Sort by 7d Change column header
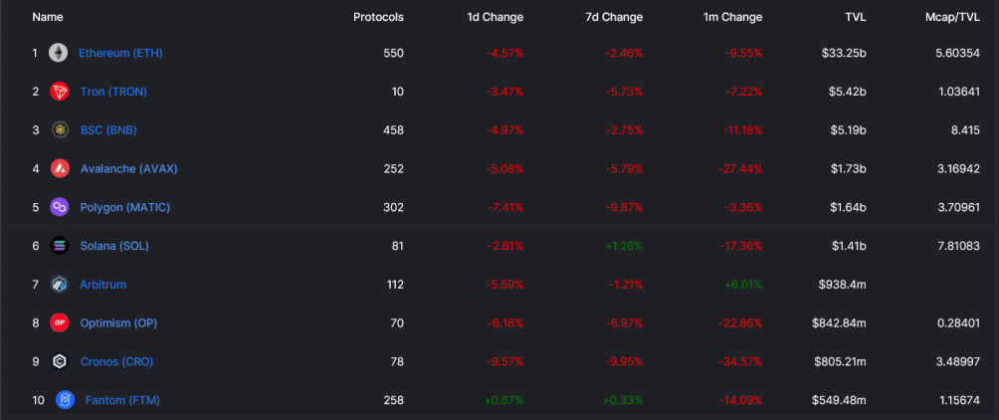Viewport: 999px width, 420px height. coord(614,17)
